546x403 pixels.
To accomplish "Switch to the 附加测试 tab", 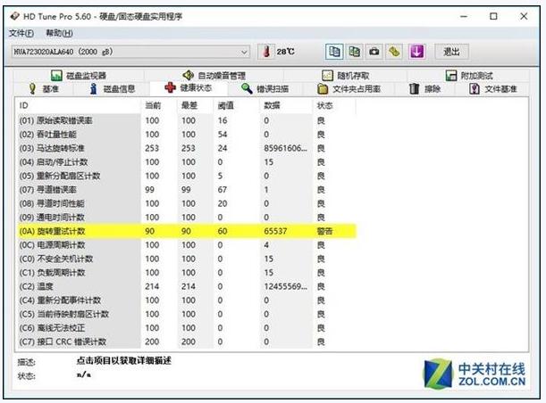I will coord(469,76).
